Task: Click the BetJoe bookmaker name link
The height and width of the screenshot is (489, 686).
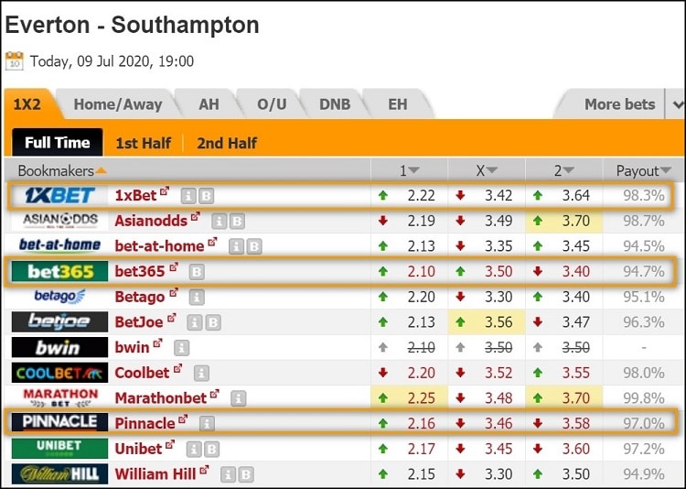Action: coord(139,322)
